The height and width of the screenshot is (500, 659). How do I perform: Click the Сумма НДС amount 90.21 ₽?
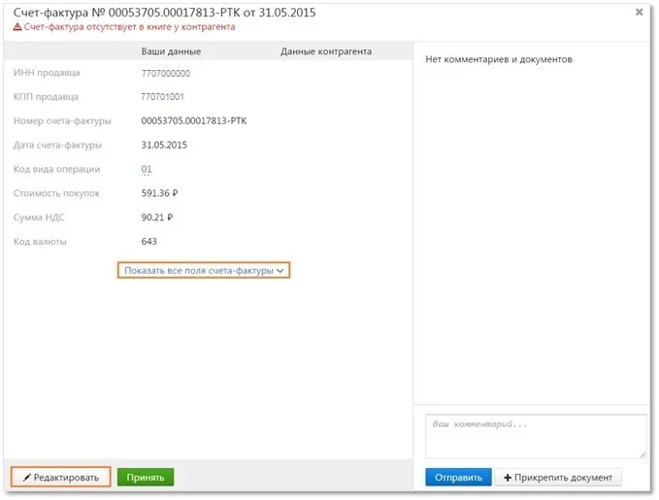(156, 217)
